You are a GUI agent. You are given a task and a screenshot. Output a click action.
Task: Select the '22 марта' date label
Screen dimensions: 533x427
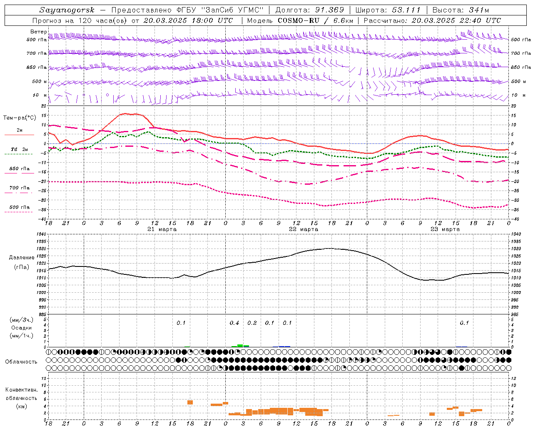point(304,229)
